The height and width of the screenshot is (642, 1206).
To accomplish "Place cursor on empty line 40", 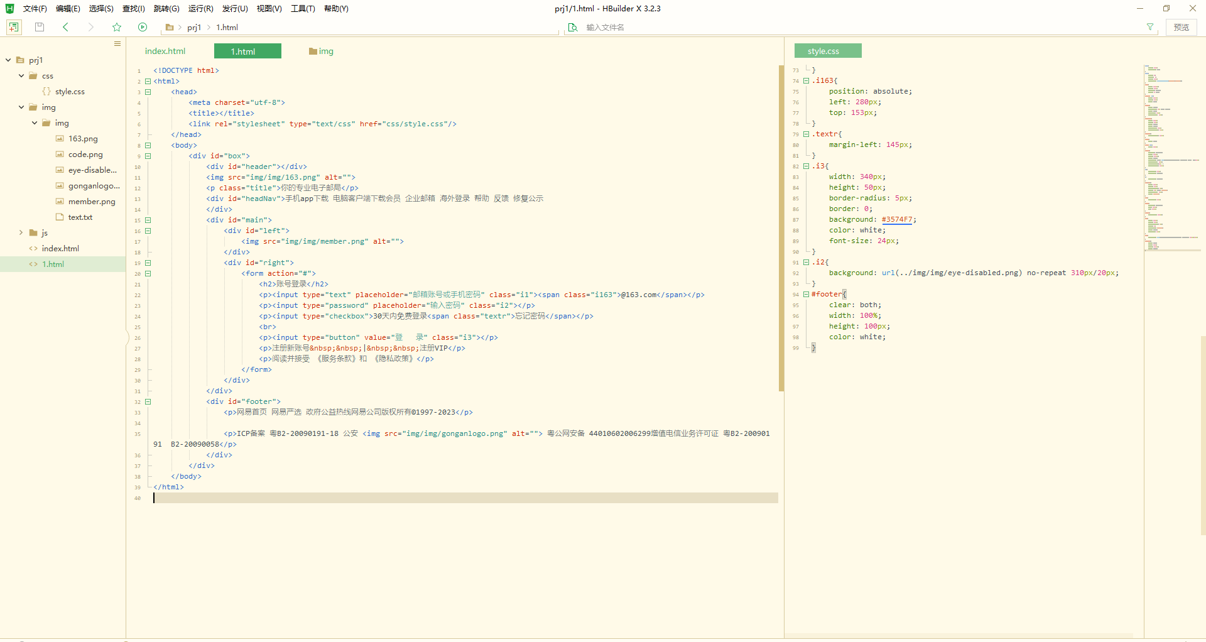I will (465, 498).
